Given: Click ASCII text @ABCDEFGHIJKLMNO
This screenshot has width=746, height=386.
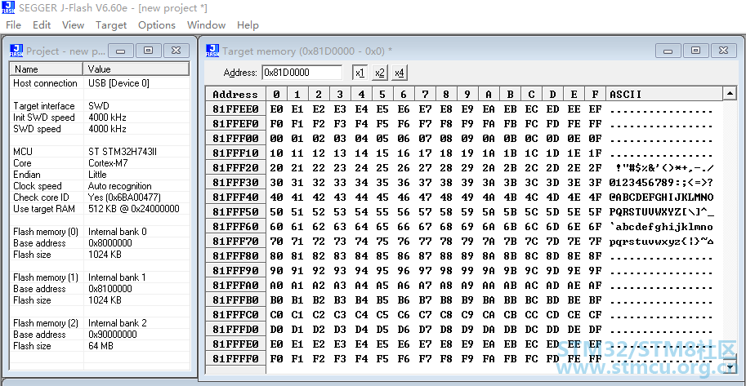Looking at the screenshot, I should pos(661,197).
